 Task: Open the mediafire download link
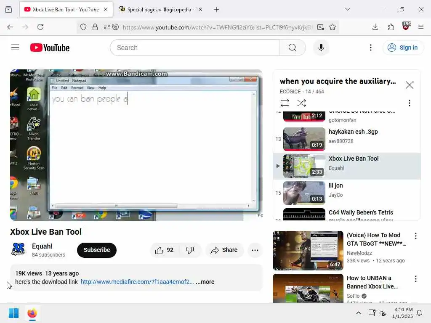[137, 282]
